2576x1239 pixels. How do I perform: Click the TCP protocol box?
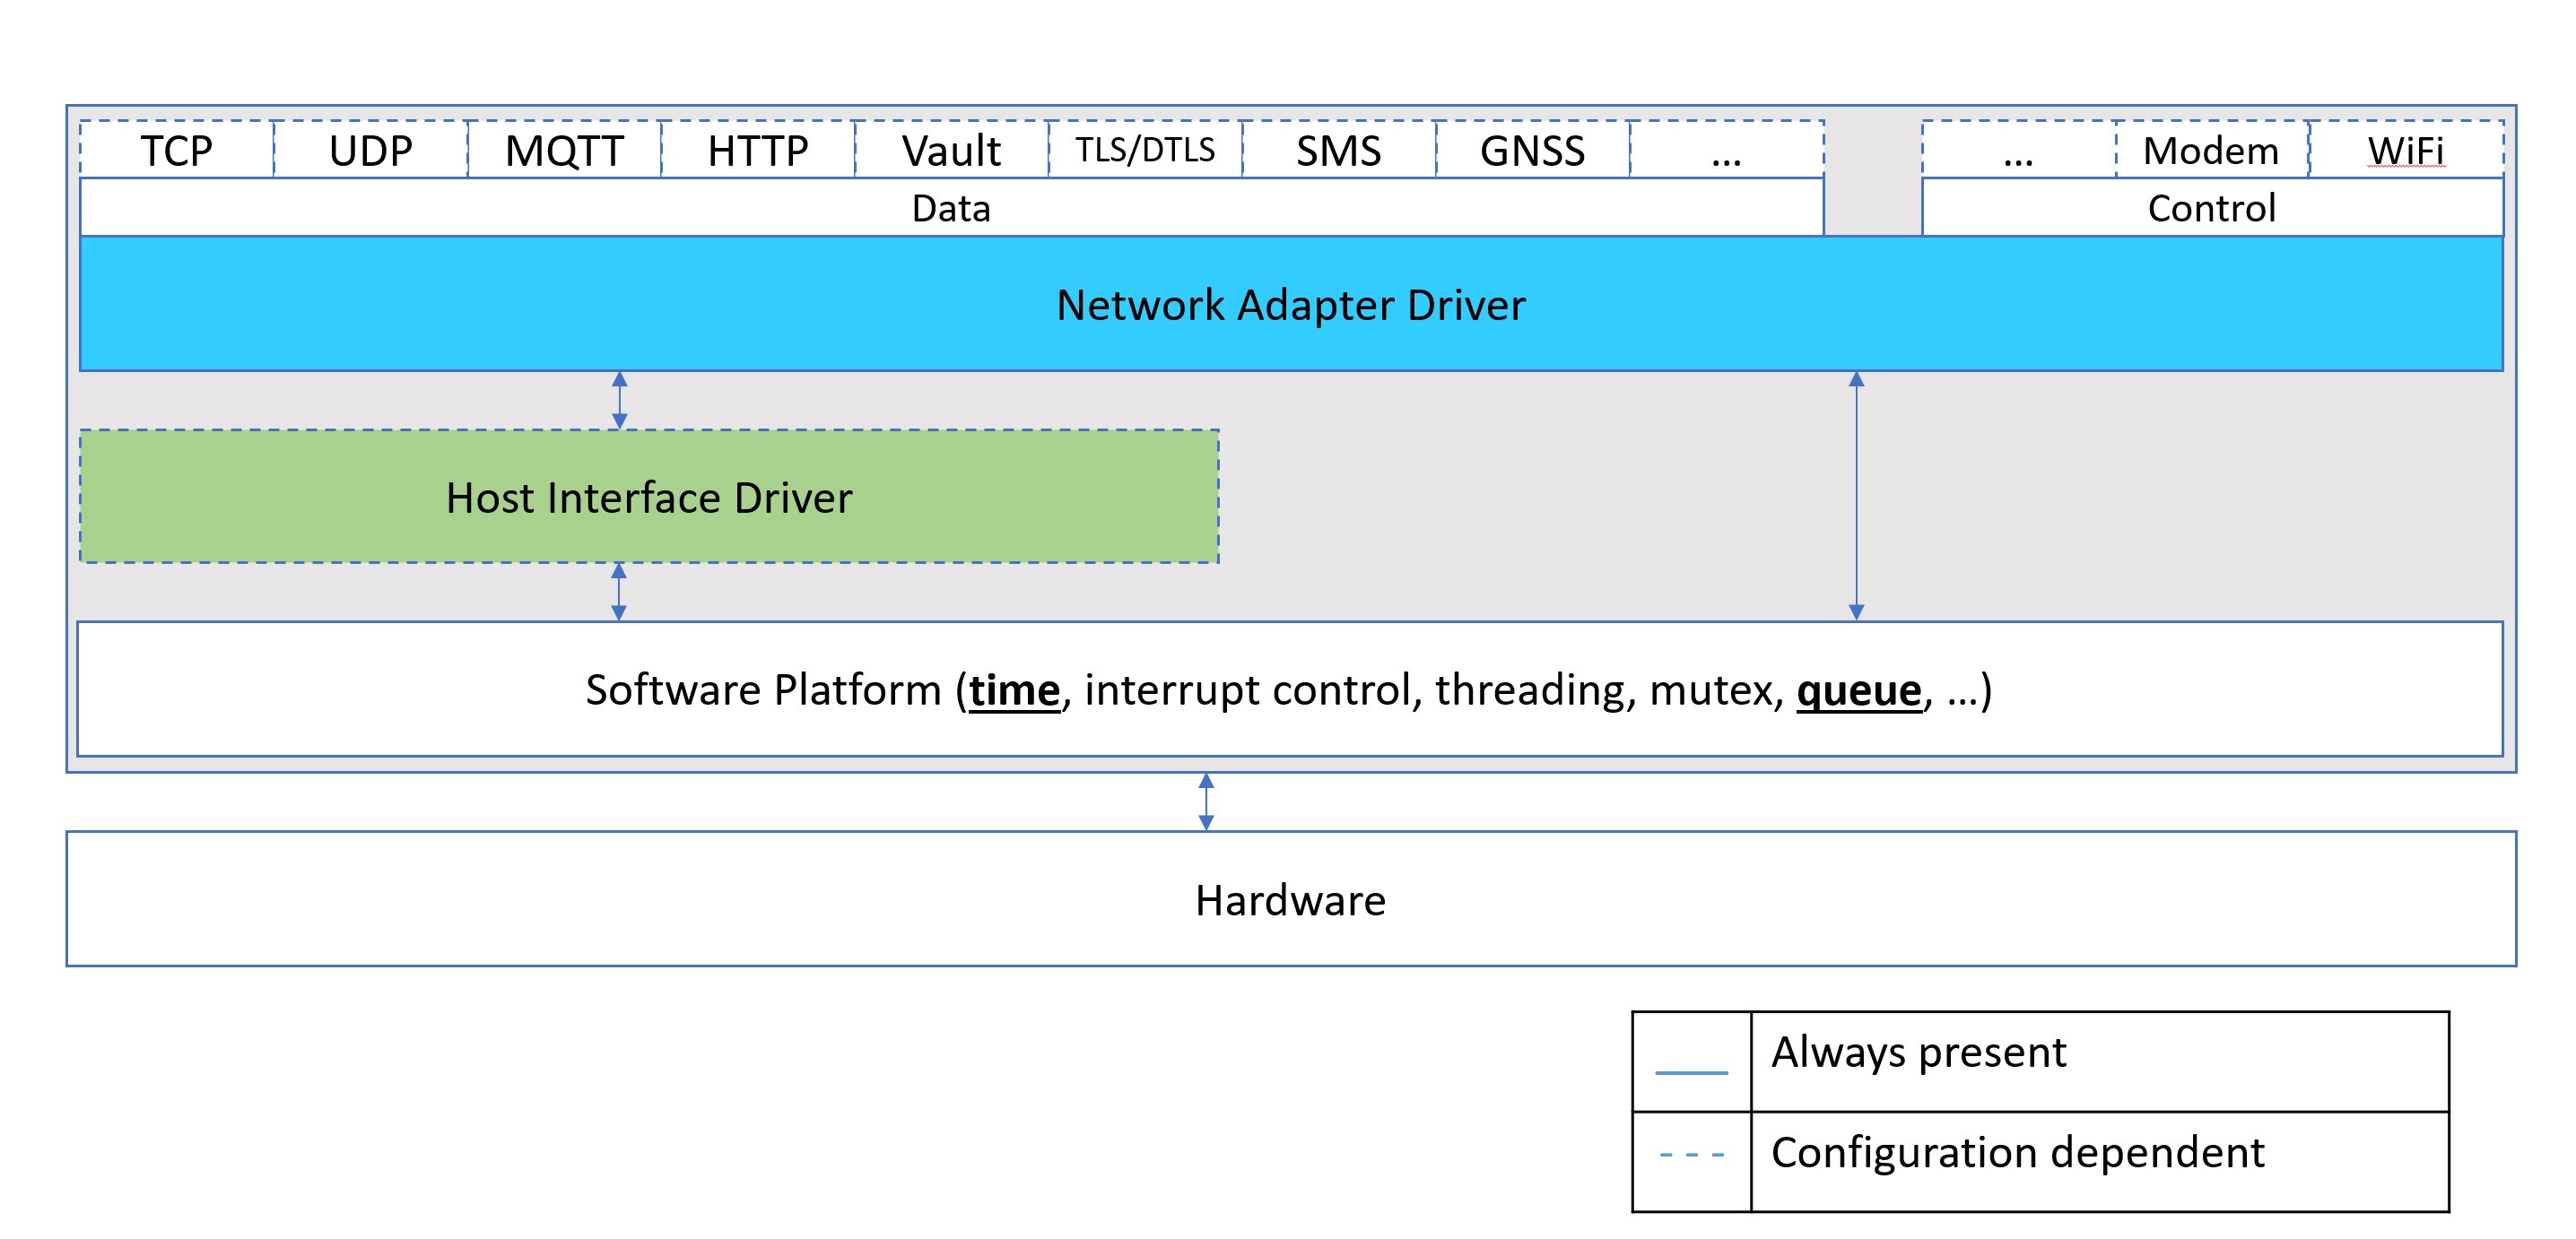pyautogui.click(x=176, y=151)
